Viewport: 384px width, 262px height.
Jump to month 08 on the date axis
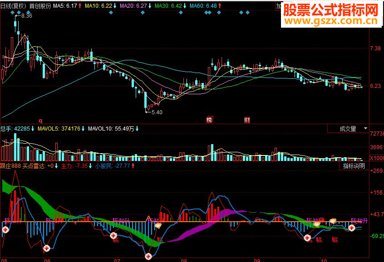coord(184,260)
